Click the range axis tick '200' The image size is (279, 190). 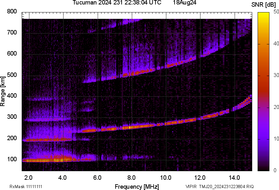pos(12,138)
